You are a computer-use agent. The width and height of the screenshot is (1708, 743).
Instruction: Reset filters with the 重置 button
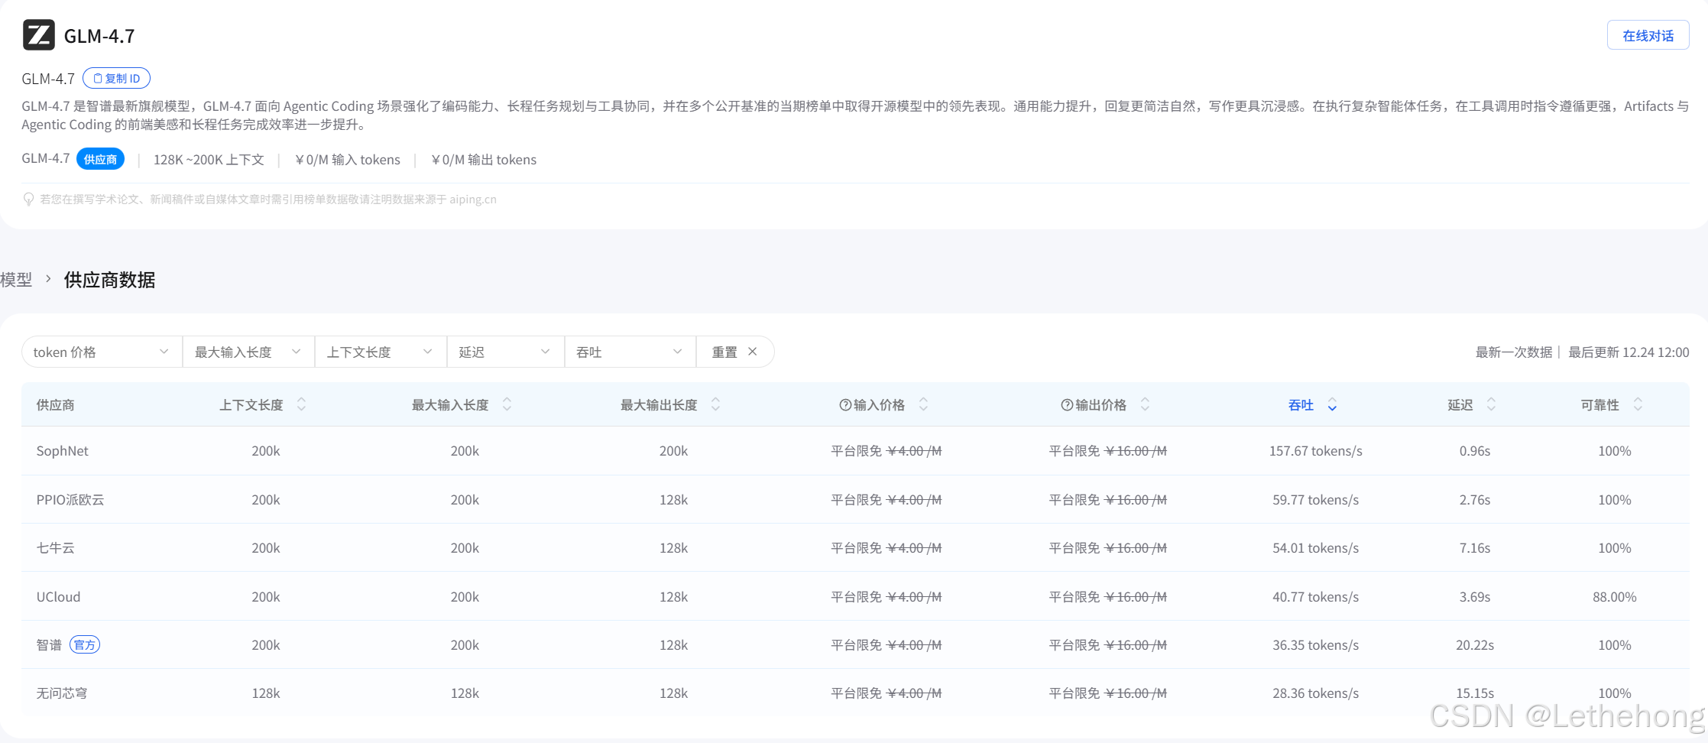734,352
